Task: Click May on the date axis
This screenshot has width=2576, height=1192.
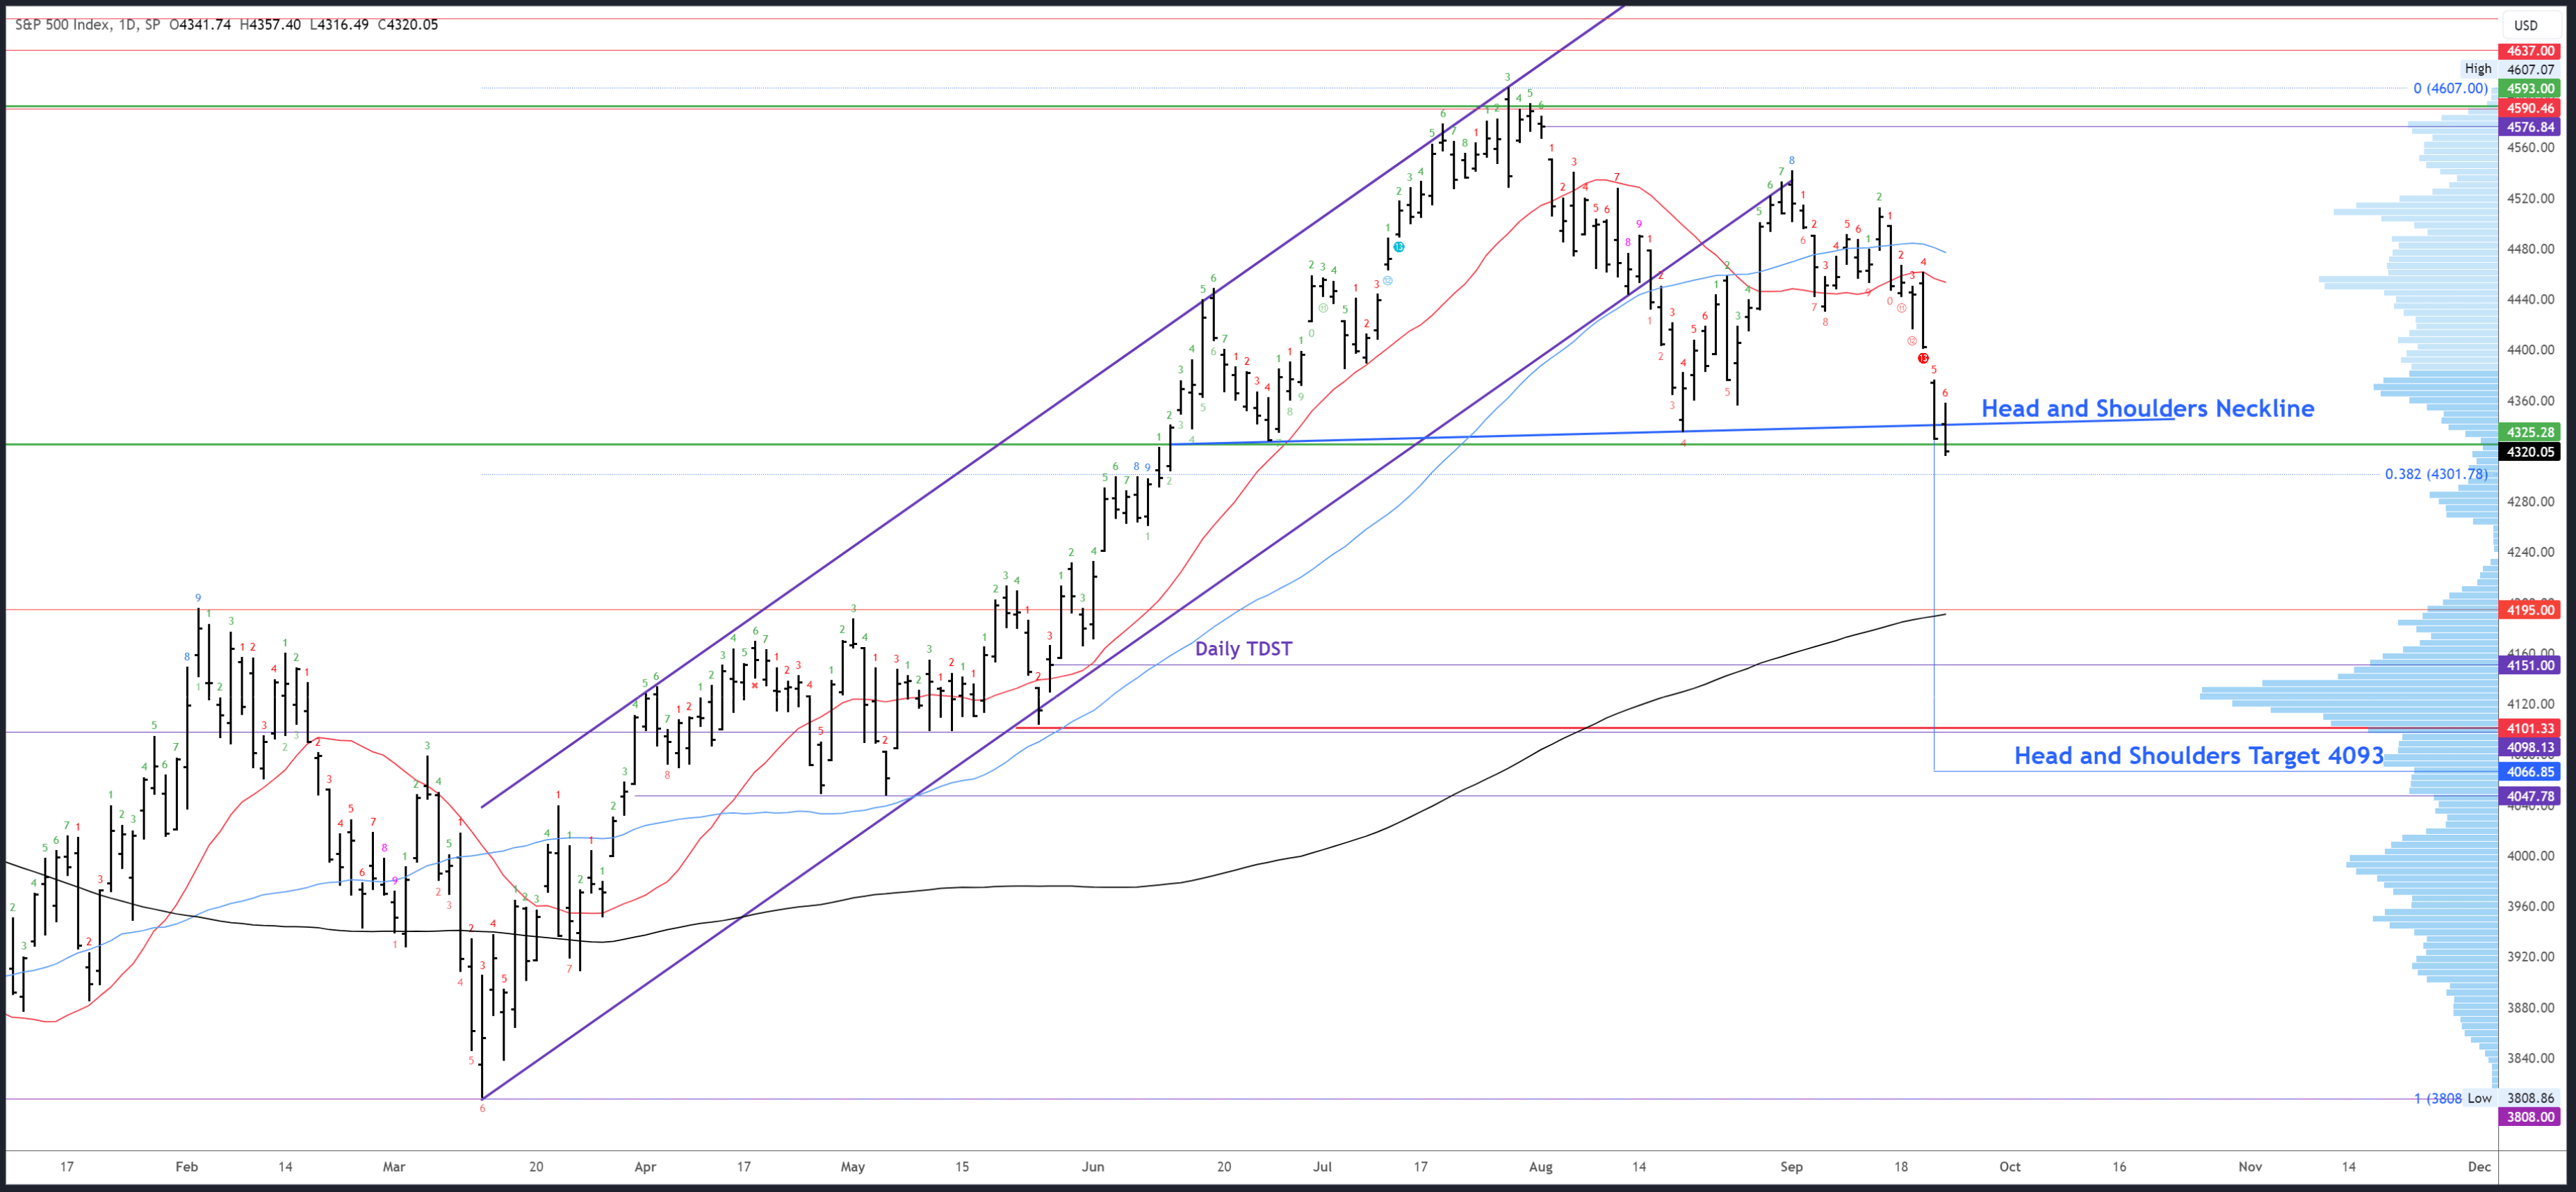Action: [853, 1167]
